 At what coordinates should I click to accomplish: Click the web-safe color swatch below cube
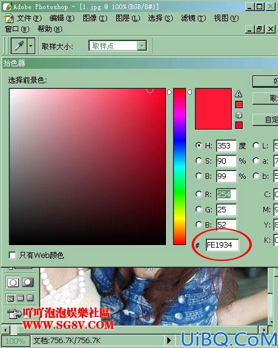(238, 125)
